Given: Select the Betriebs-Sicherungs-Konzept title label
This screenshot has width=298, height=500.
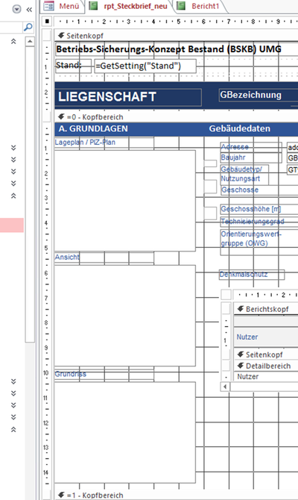Looking at the screenshot, I should pyautogui.click(x=168, y=49).
